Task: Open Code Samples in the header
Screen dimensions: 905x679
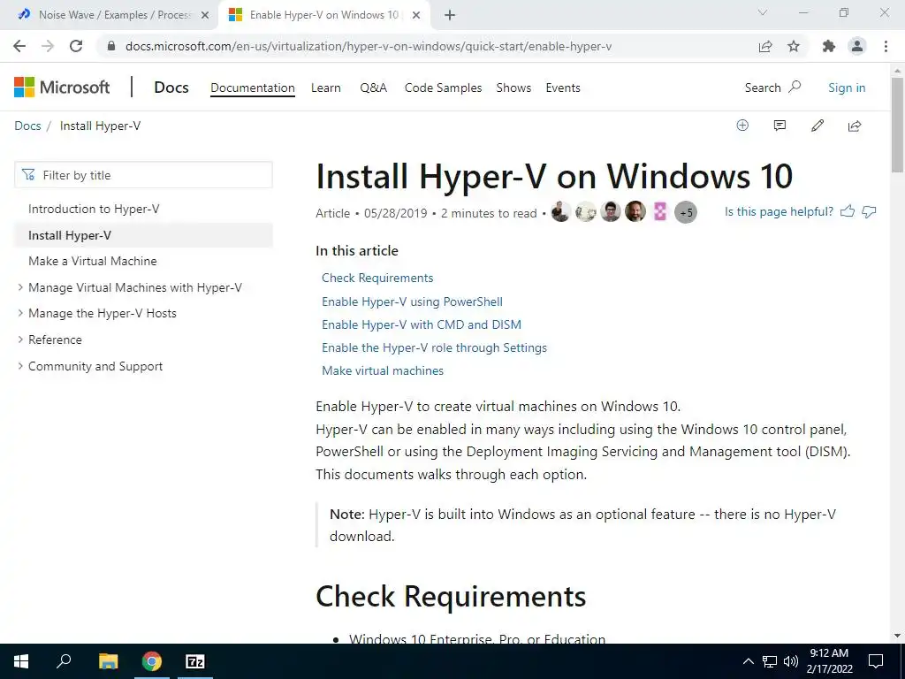Action: tap(443, 88)
